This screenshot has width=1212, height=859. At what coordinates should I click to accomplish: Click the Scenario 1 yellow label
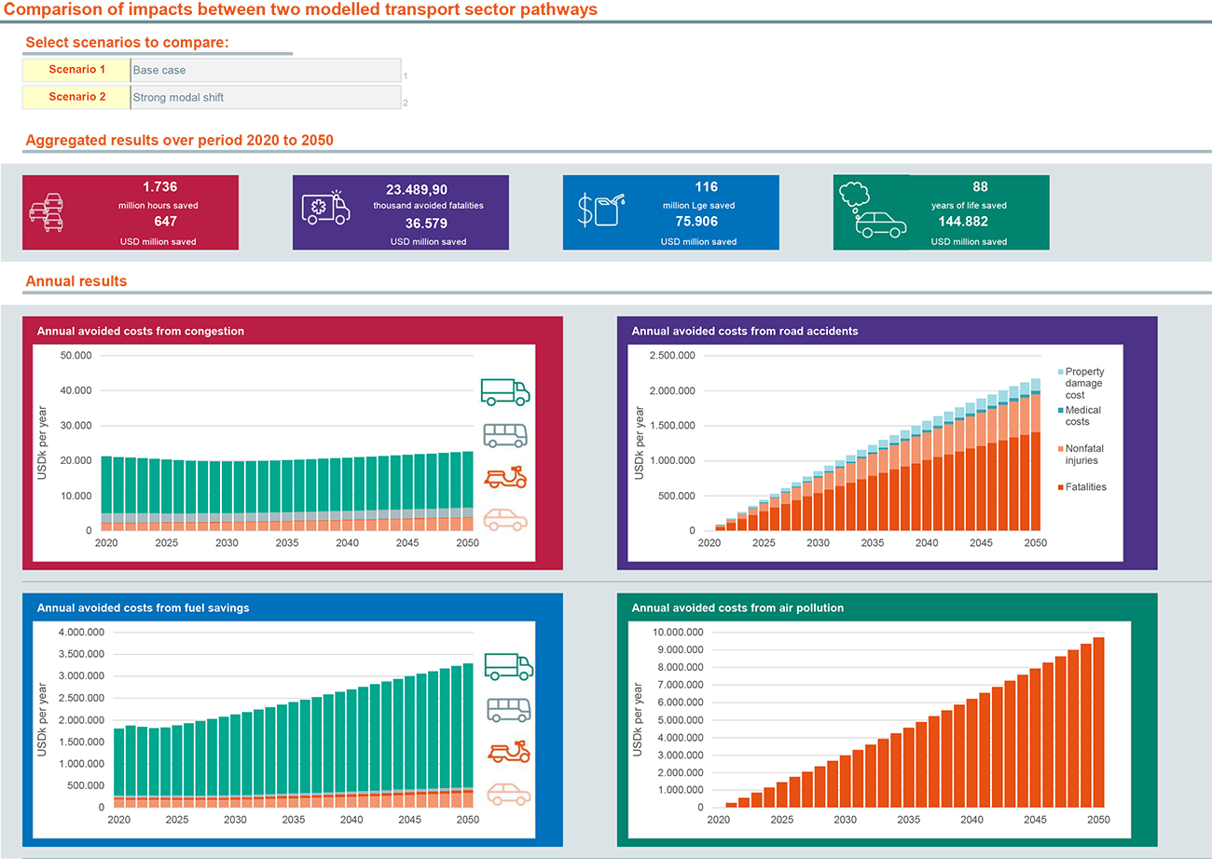point(76,70)
